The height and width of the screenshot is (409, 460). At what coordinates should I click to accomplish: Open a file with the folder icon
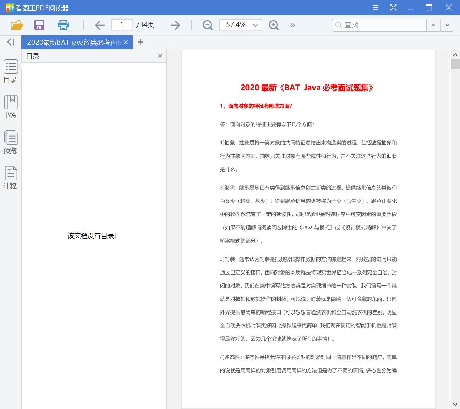click(x=17, y=25)
